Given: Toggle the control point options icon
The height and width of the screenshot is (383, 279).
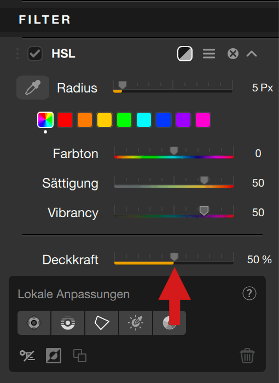Looking at the screenshot, I should pos(27,356).
